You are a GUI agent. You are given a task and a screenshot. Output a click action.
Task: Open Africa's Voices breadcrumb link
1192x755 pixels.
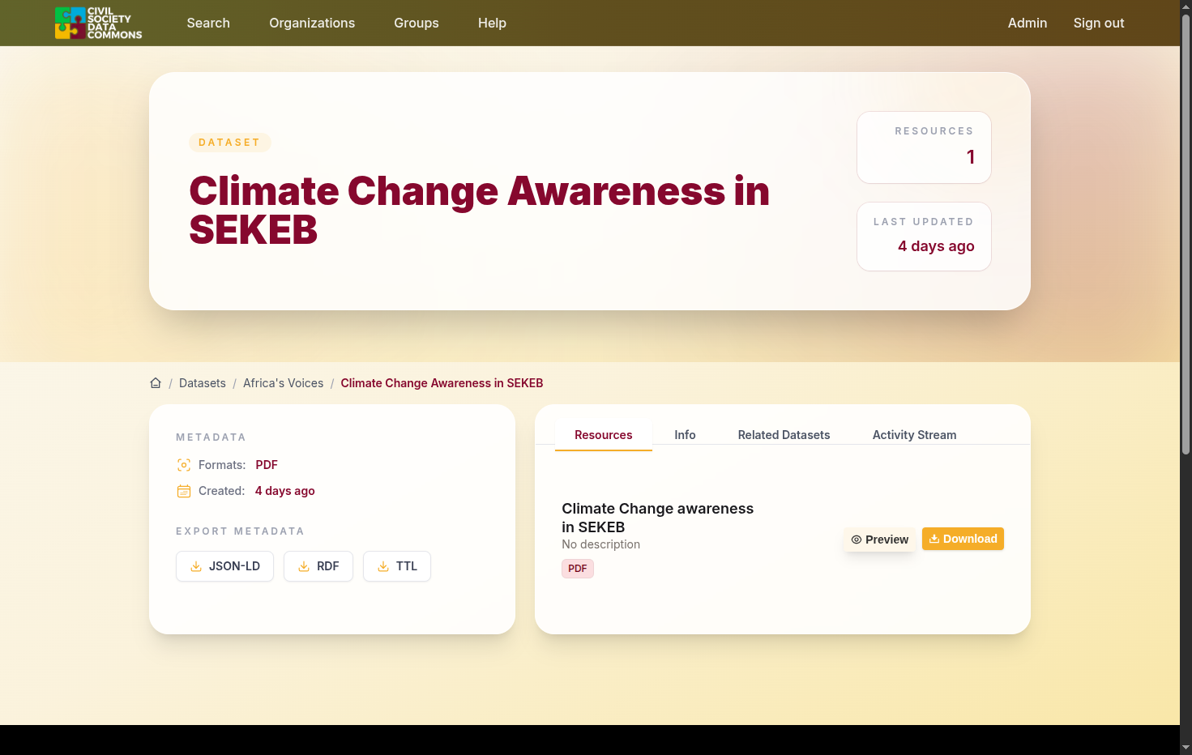tap(283, 383)
